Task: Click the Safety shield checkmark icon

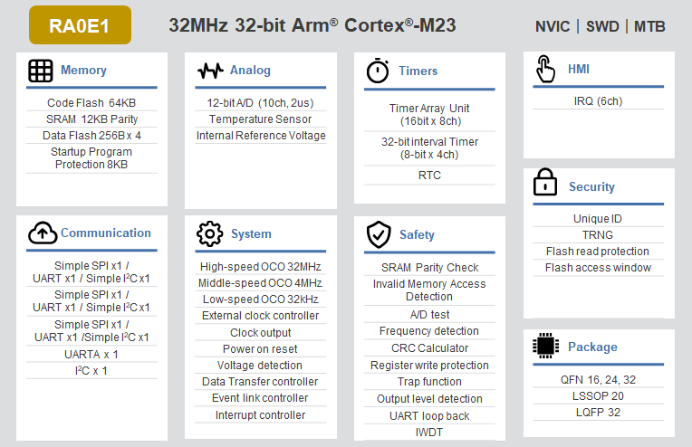Action: click(378, 235)
